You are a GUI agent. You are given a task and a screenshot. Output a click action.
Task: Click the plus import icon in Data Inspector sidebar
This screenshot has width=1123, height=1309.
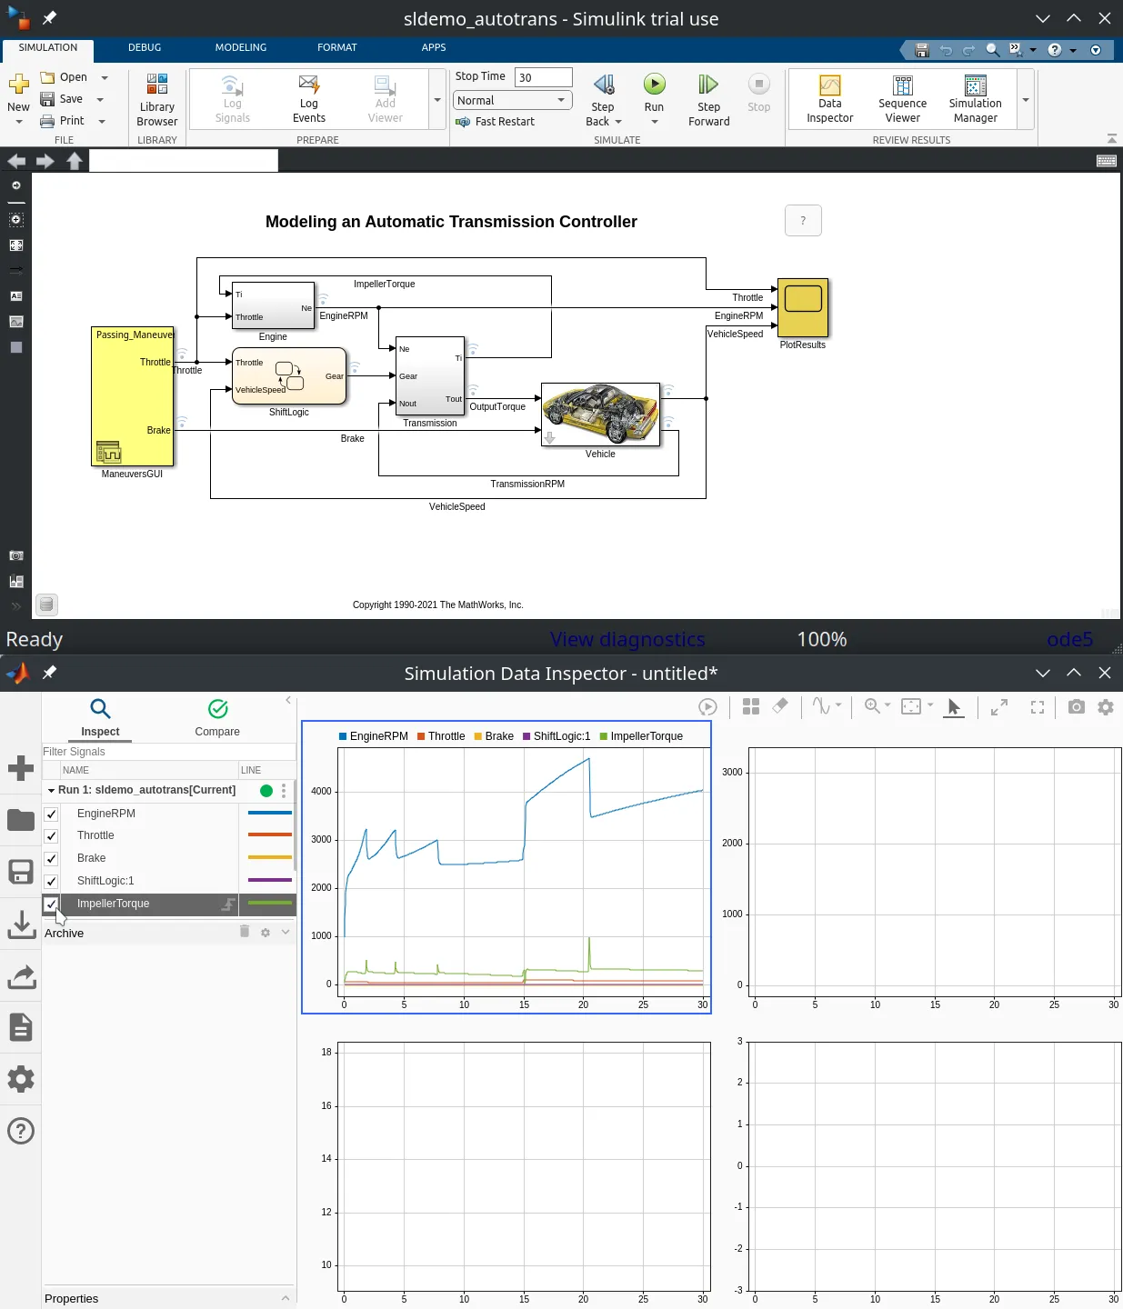click(x=20, y=768)
